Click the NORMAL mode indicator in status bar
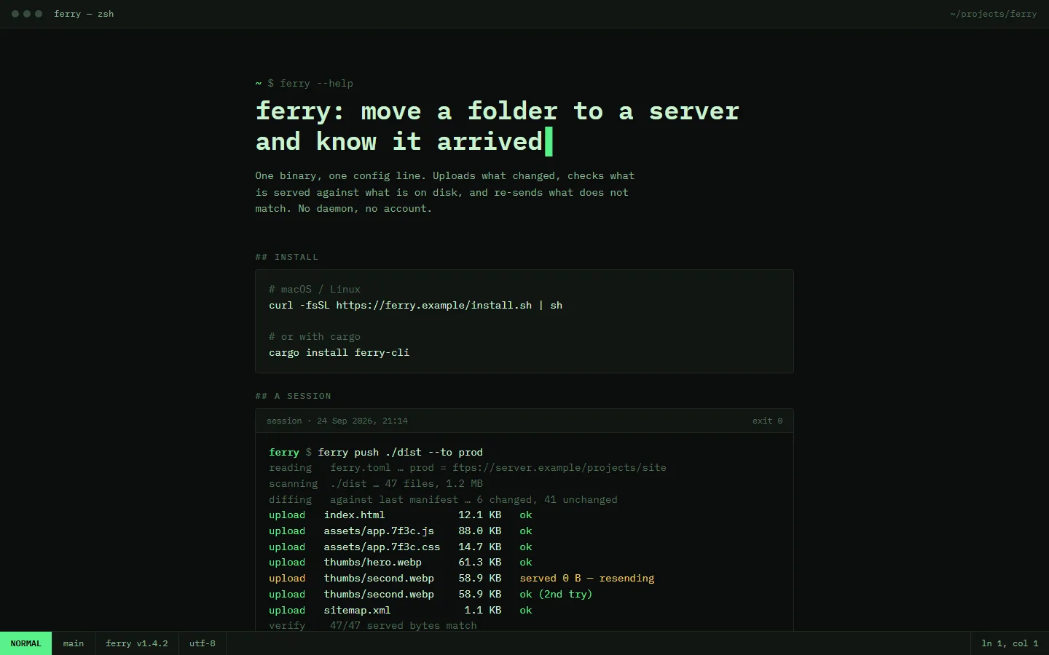1049x655 pixels. pos(25,643)
